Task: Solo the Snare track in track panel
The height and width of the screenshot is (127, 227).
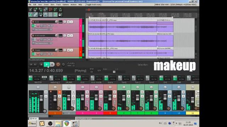Action: pyautogui.click(x=72, y=50)
